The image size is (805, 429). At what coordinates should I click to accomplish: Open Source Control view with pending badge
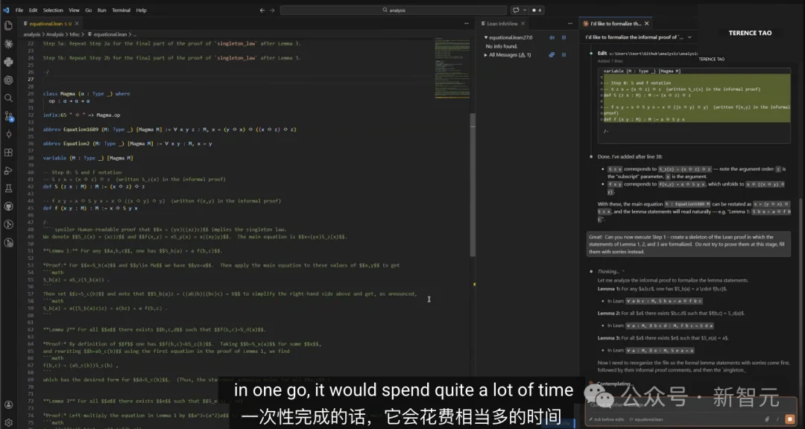(8, 116)
